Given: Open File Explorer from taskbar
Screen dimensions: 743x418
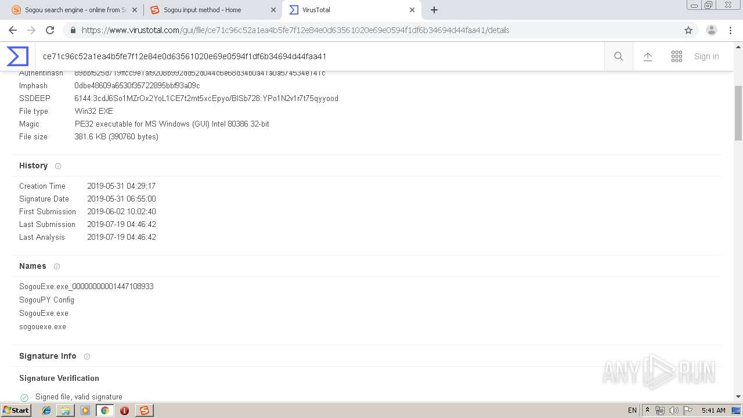Looking at the screenshot, I should (x=66, y=410).
